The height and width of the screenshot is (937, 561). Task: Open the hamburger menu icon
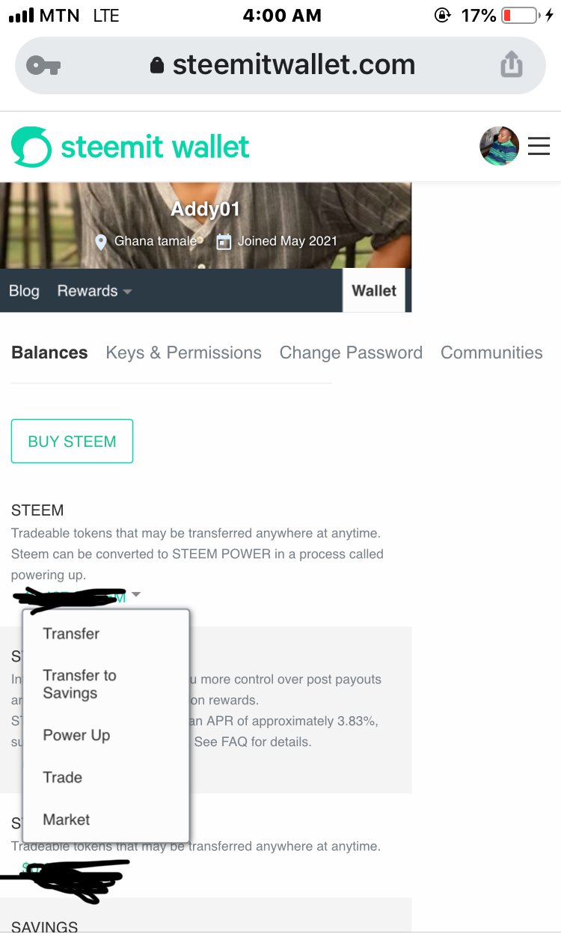point(539,146)
